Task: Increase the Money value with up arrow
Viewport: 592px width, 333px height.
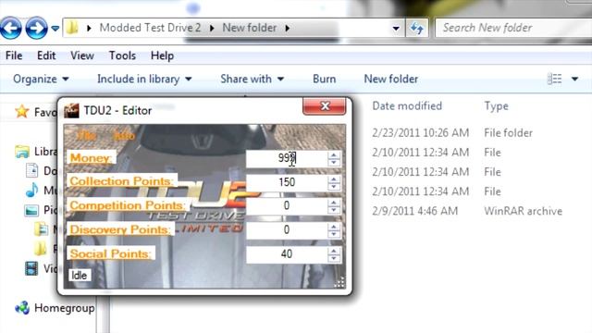Action: pos(334,154)
